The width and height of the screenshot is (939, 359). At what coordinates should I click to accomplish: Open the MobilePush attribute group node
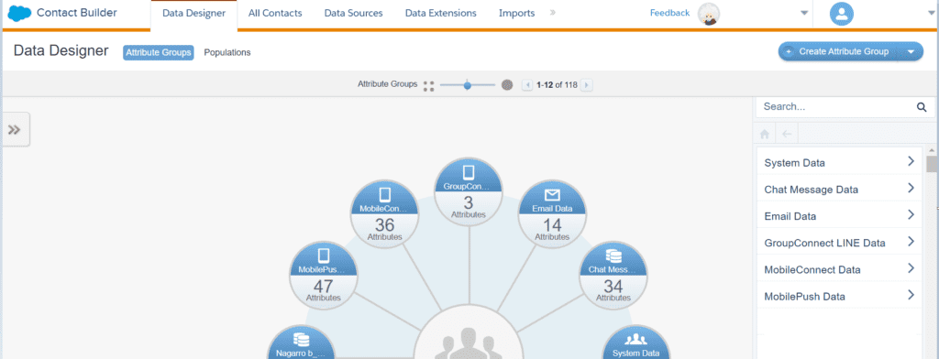324,275
